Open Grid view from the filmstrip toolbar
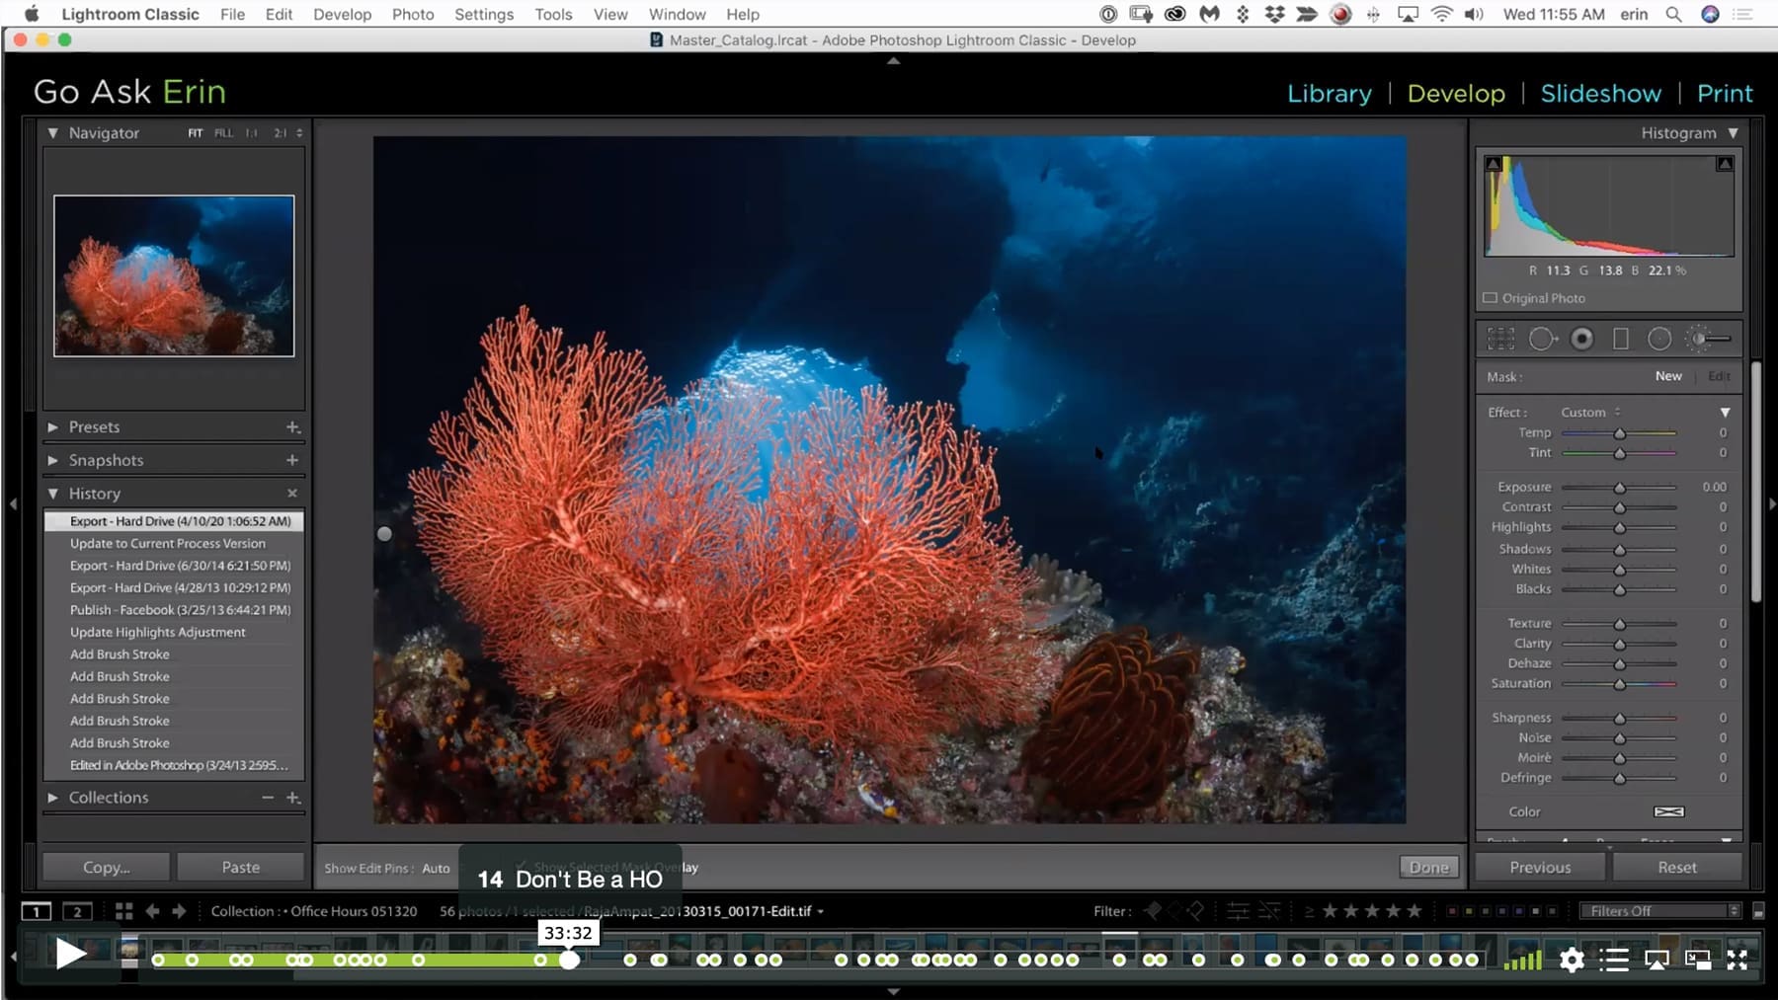The image size is (1778, 1000). pos(123,911)
